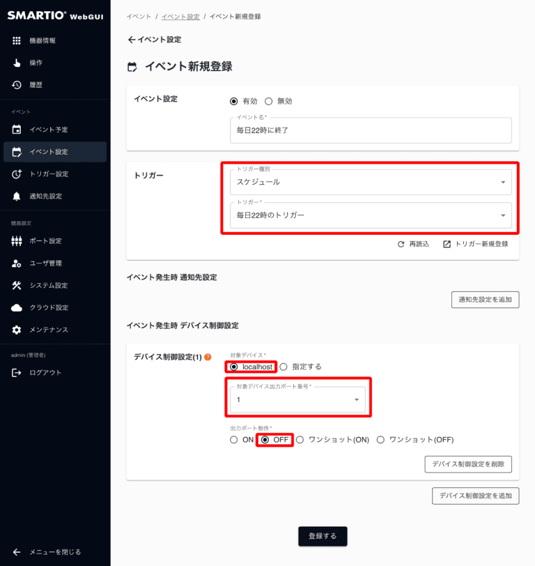Open クラウド設定 menu item
The height and width of the screenshot is (566, 535).
point(55,307)
